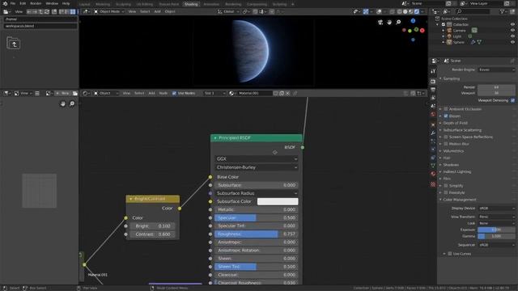Click the Render samples value field
Image resolution: width=518 pixels, height=291 pixels.
click(x=496, y=87)
